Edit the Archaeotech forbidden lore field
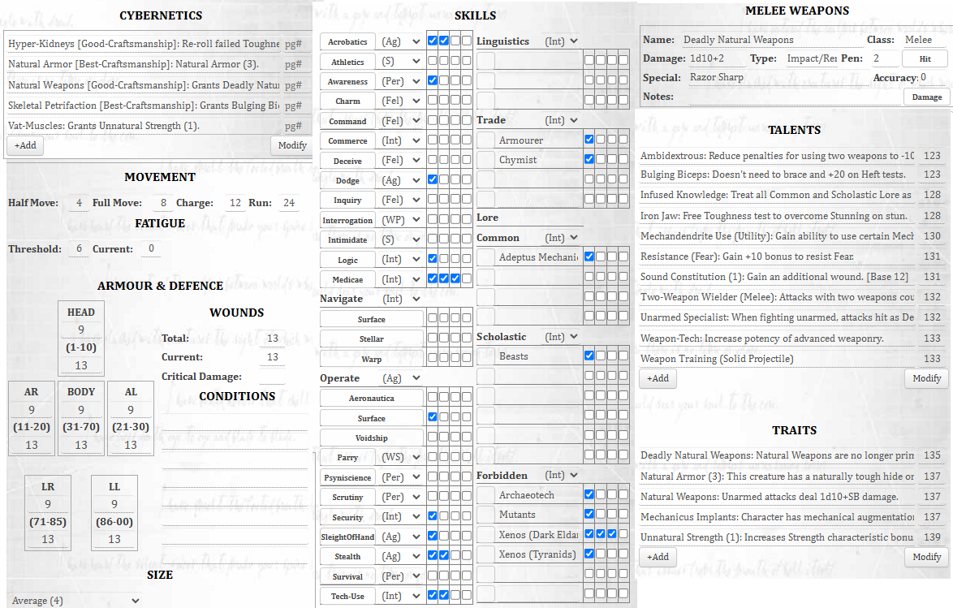The height and width of the screenshot is (608, 953). (538, 495)
